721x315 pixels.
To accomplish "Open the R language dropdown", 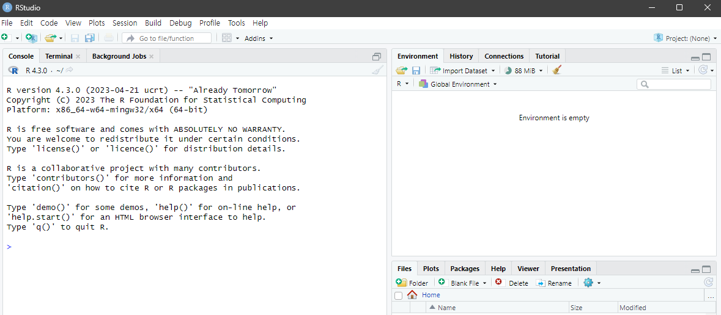I will (x=403, y=84).
